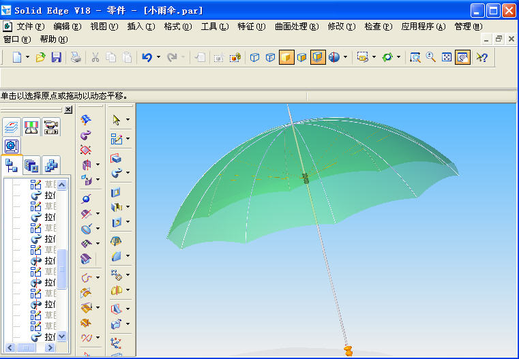519x359 pixels.
Task: Click the feature tree scroll right arrow
Action: pyautogui.click(x=50, y=347)
